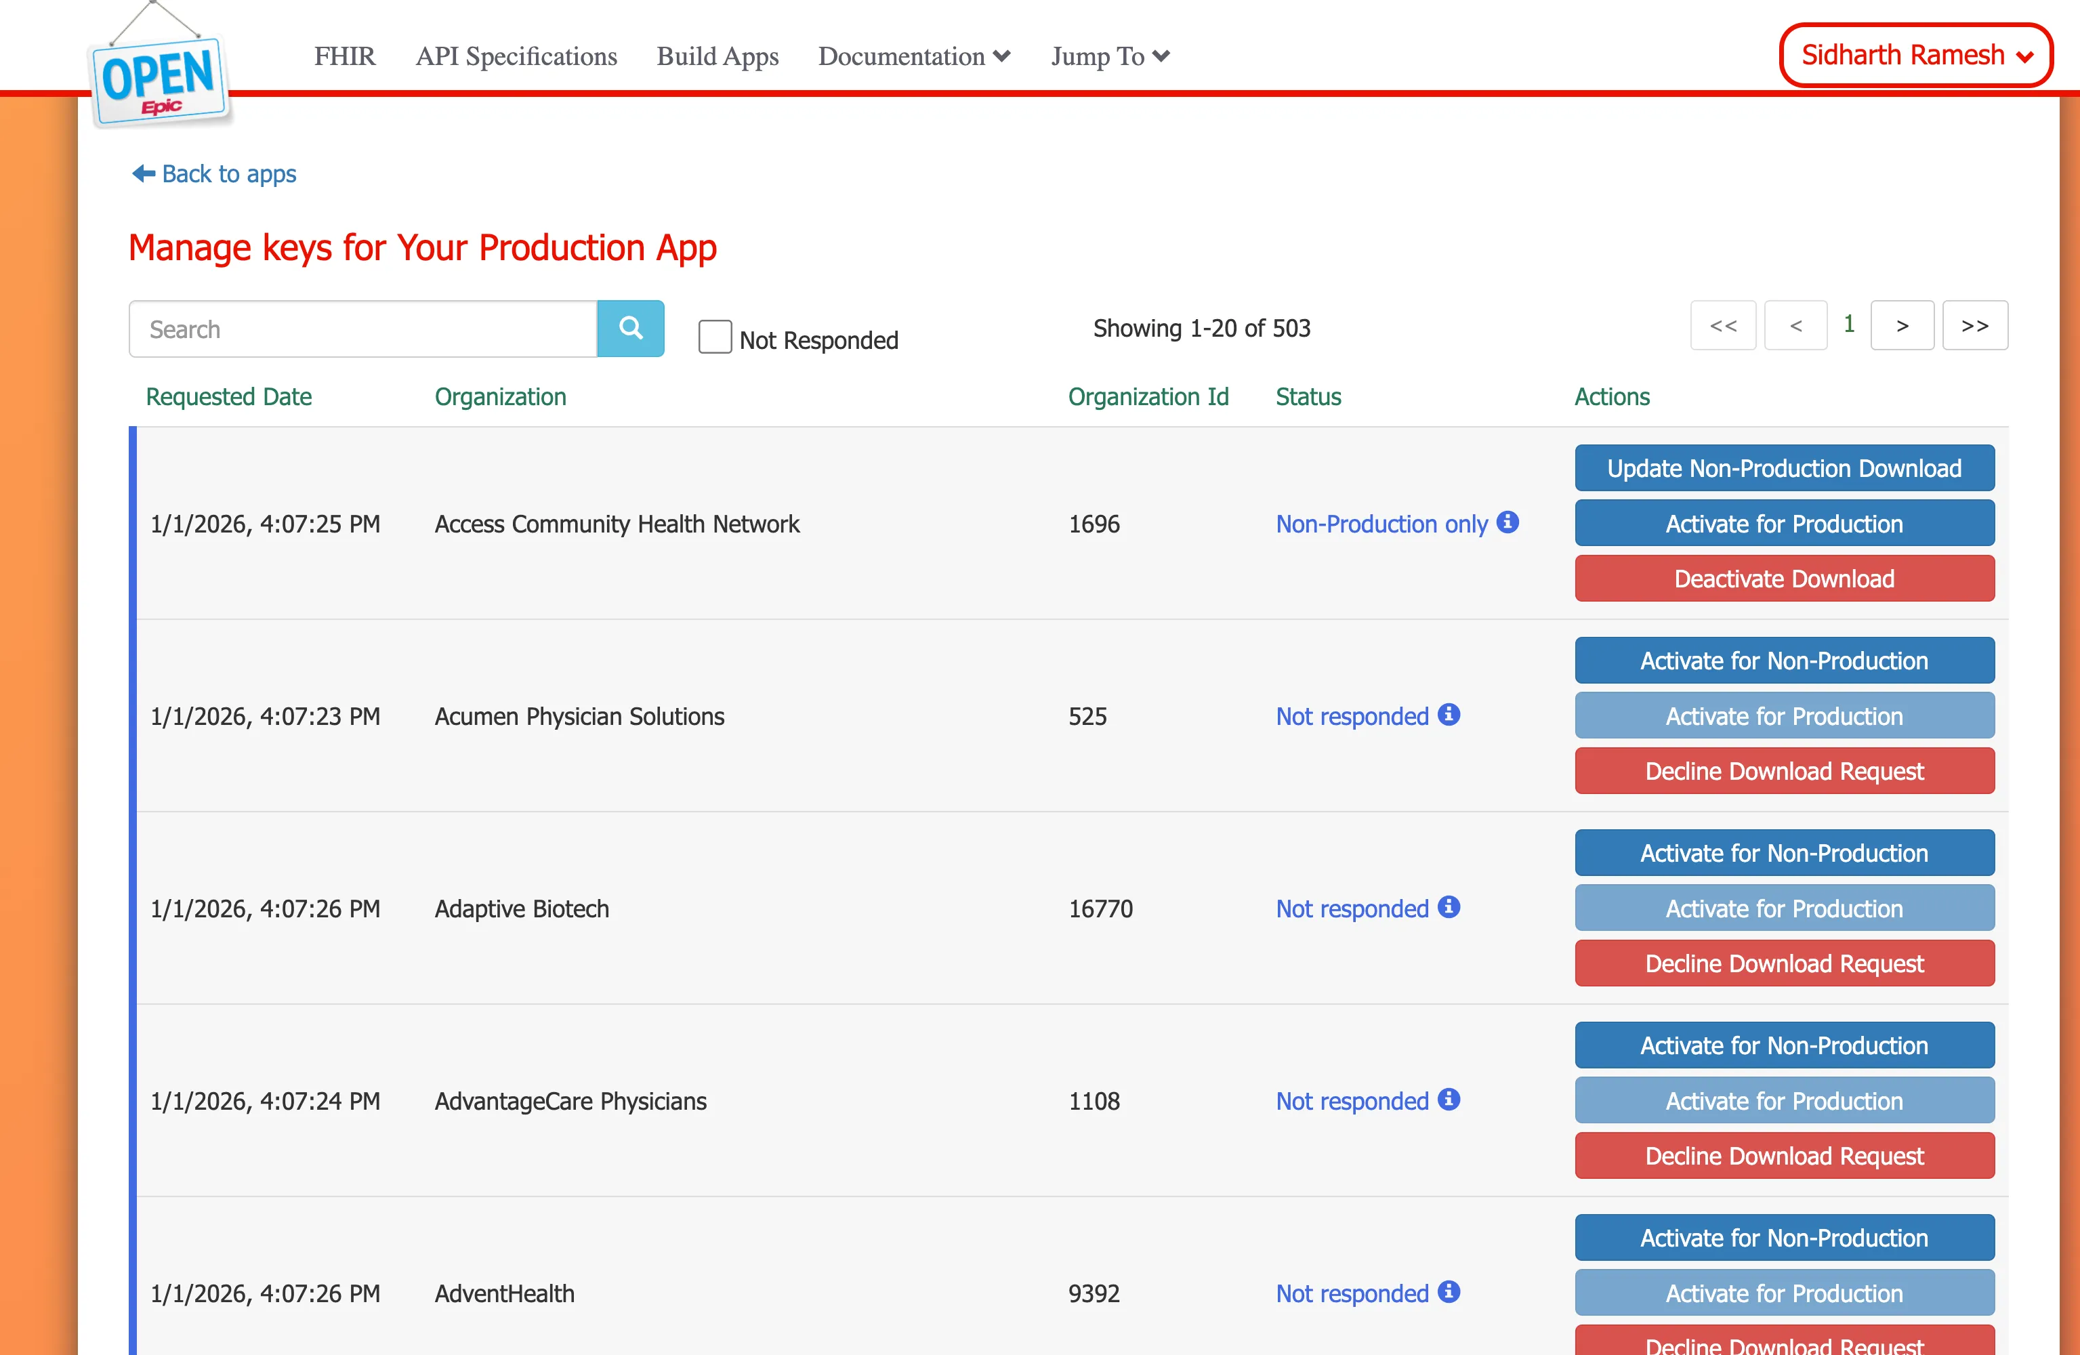Go to first page with << button

pyautogui.click(x=1722, y=325)
